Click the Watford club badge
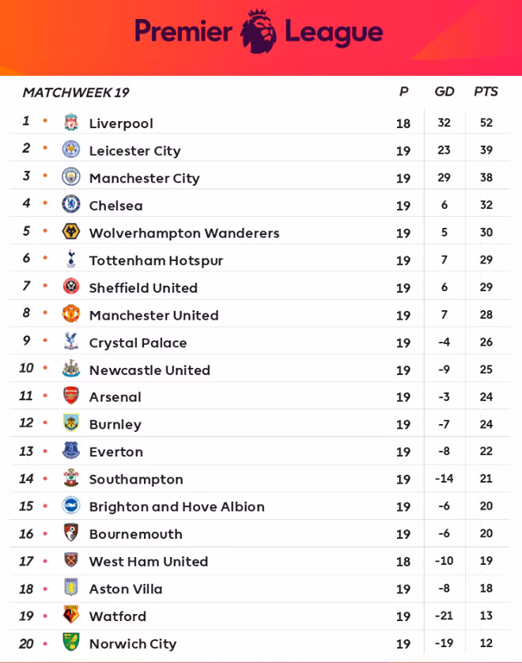Viewport: 522px width, 663px height. coord(71,615)
